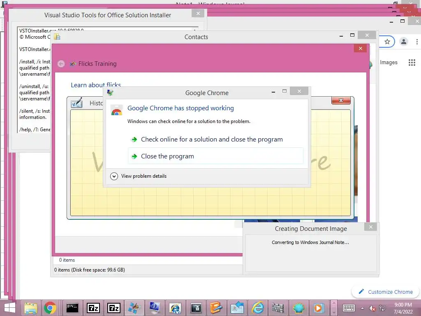Click the Flicks Training pen icon
The image size is (421, 316).
coord(73,64)
